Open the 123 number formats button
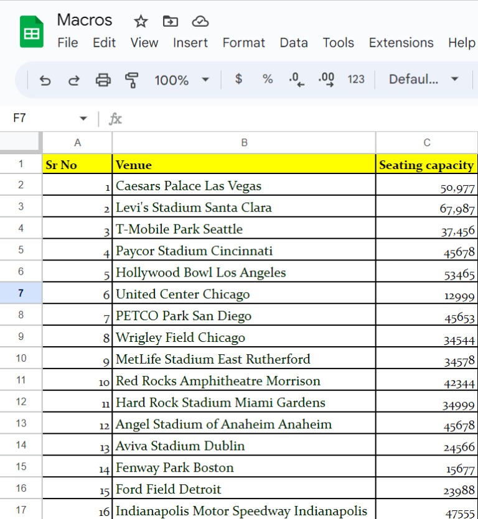The image size is (478, 519). click(x=356, y=79)
